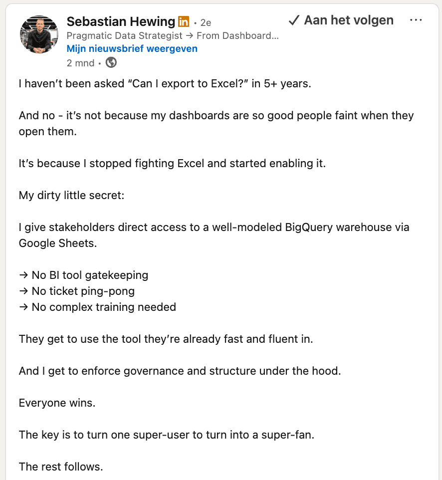Click the "The rest follows." line
Image resolution: width=442 pixels, height=480 pixels.
point(61,467)
